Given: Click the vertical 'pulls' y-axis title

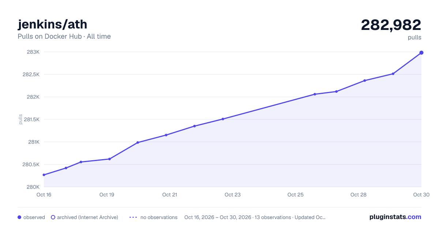Looking at the screenshot, I should 20,119.
